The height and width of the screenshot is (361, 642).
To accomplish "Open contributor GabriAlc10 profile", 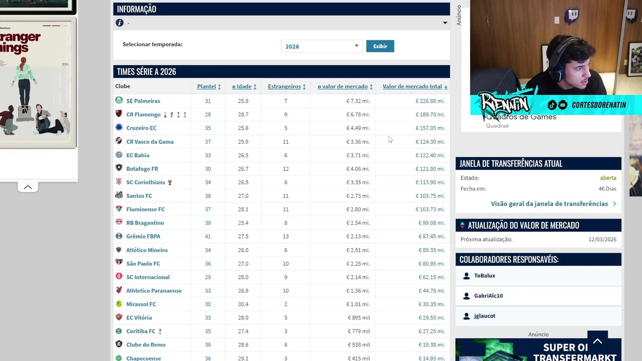I will (x=488, y=296).
